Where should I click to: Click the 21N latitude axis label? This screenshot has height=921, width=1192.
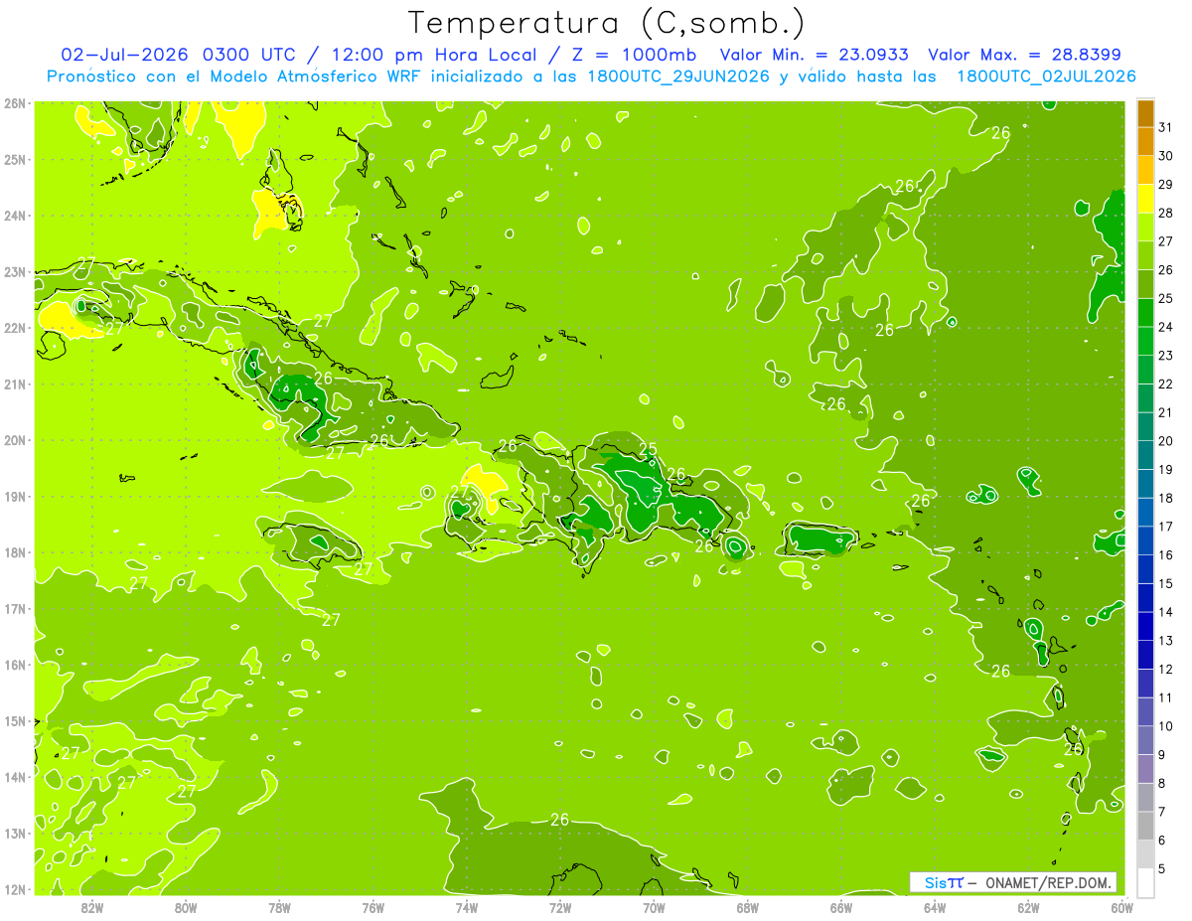[x=15, y=384]
